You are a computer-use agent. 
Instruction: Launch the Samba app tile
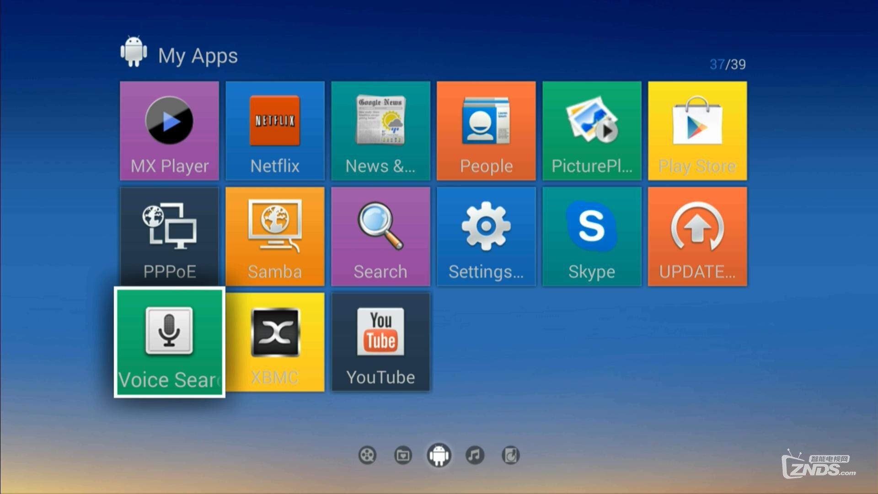pos(275,236)
